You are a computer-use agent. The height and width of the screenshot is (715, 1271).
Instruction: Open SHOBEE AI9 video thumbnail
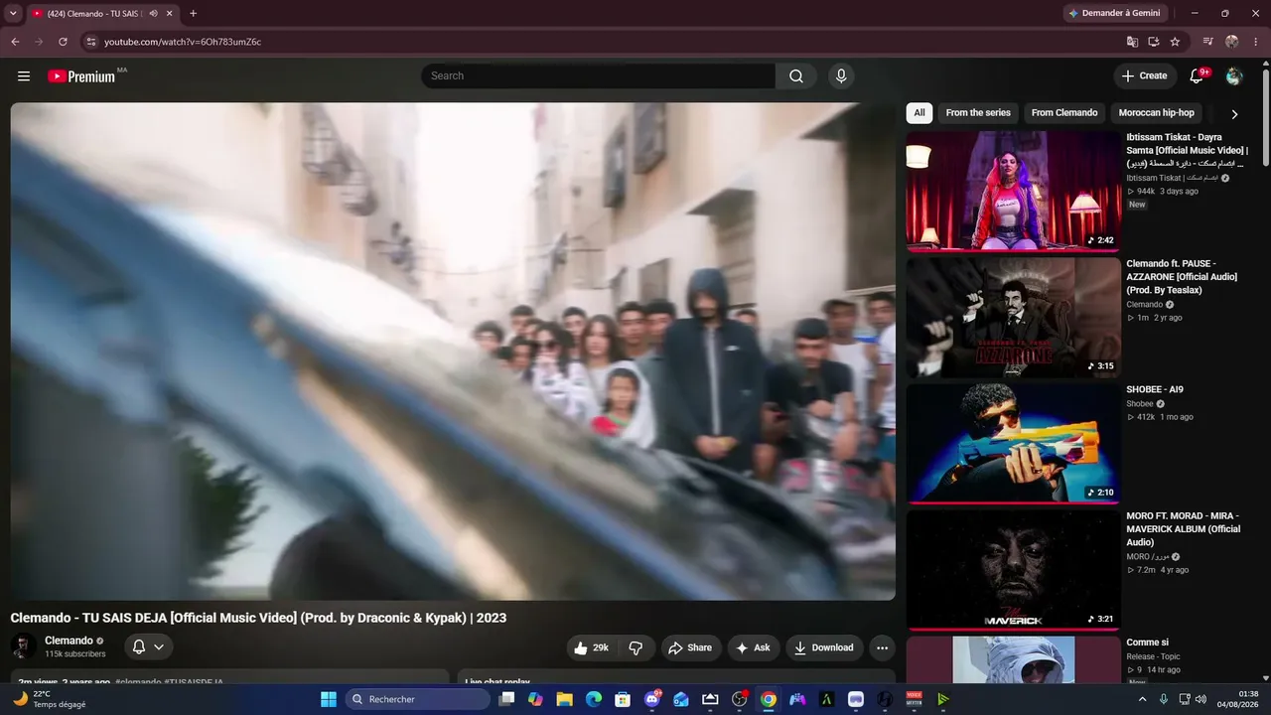coord(1013,444)
